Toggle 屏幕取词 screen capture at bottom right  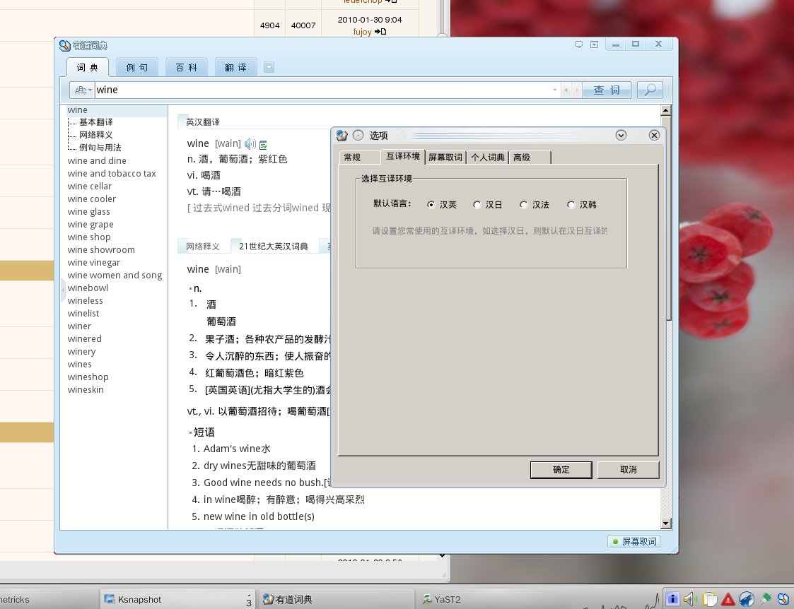click(634, 542)
